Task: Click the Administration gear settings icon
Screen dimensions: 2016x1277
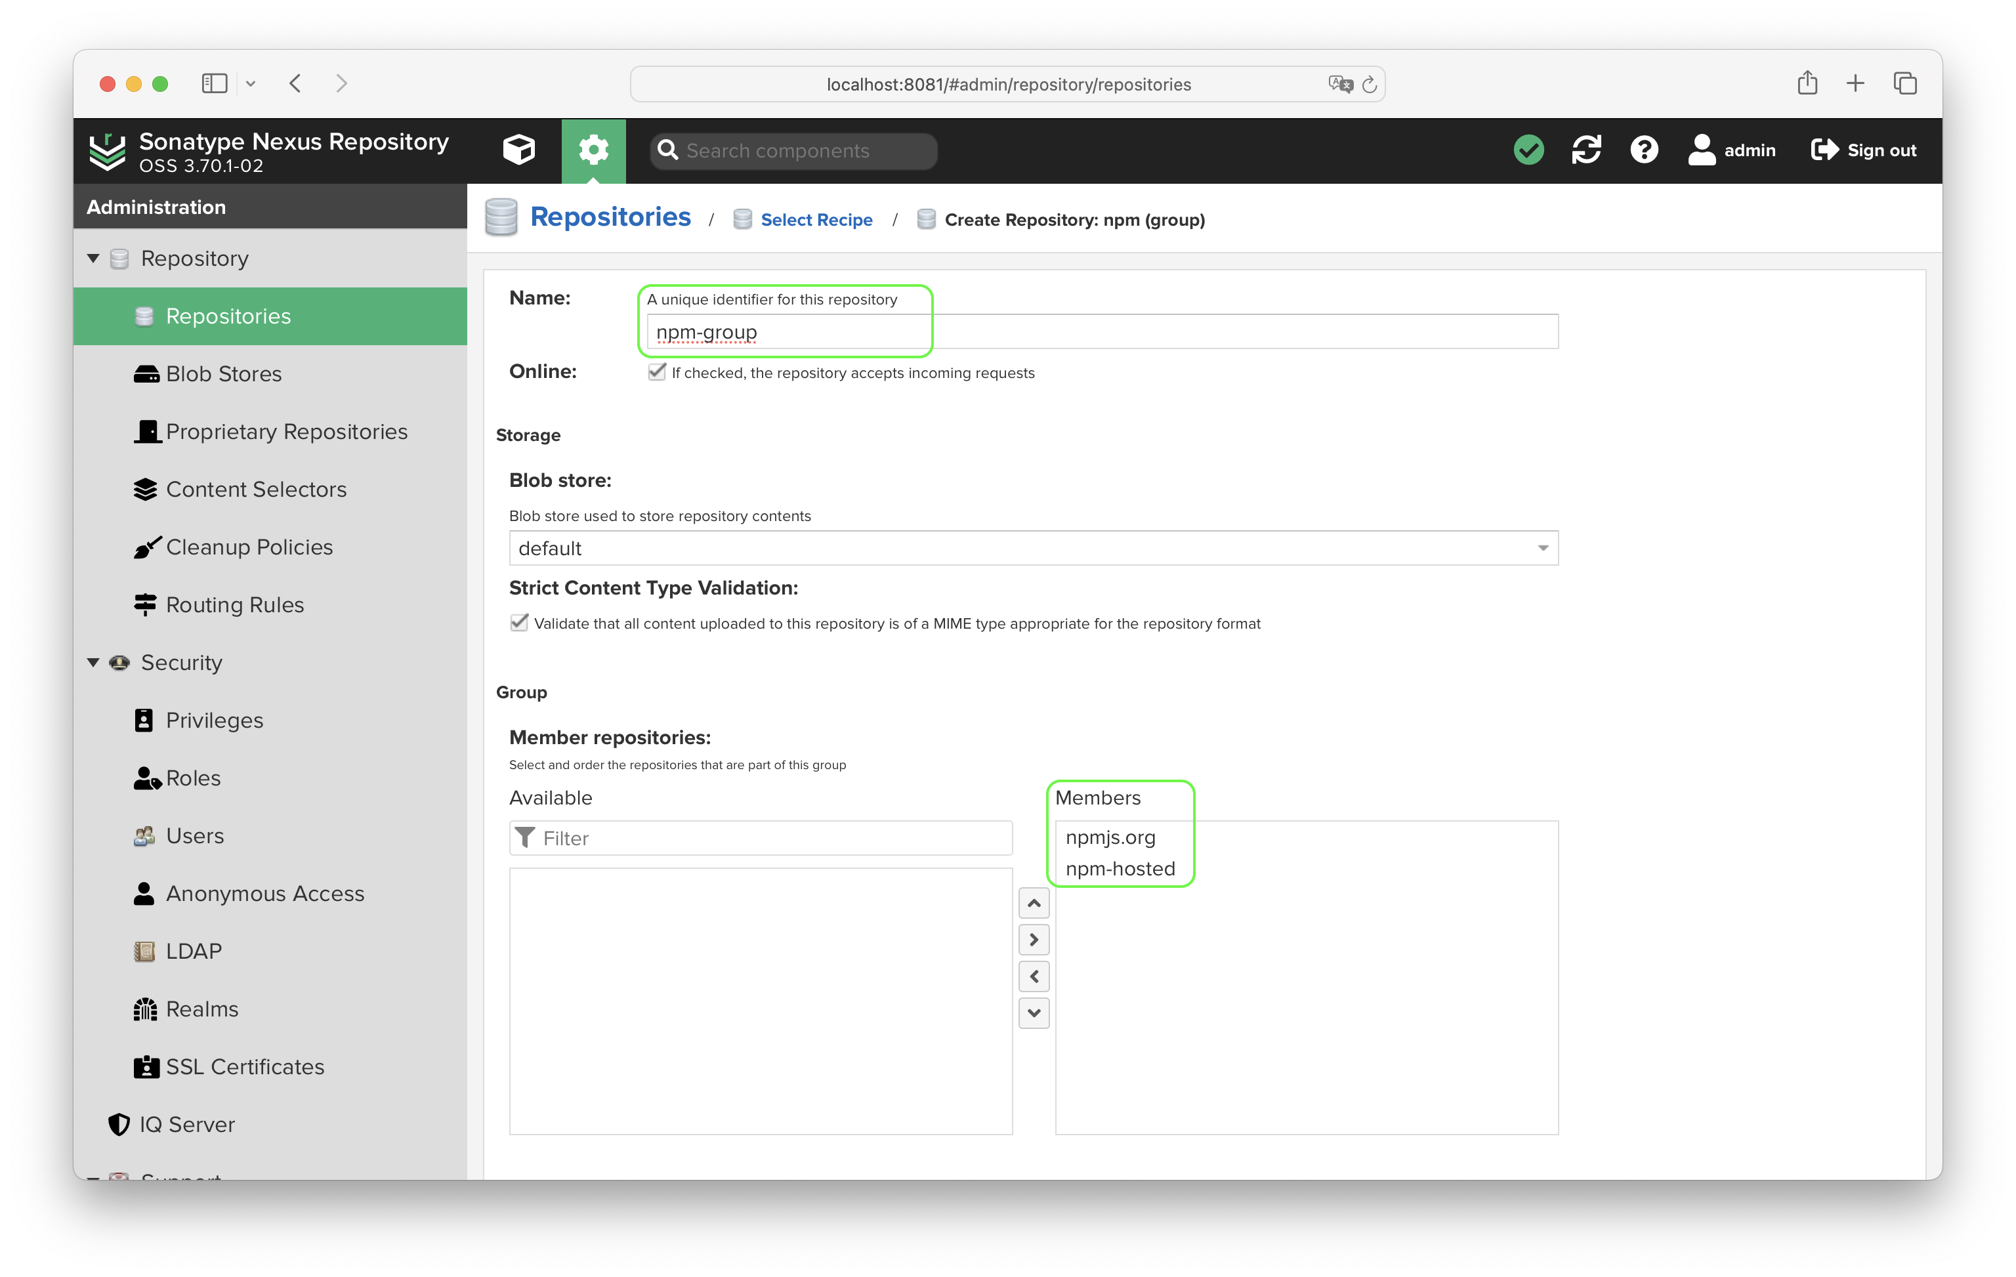Action: pos(594,148)
